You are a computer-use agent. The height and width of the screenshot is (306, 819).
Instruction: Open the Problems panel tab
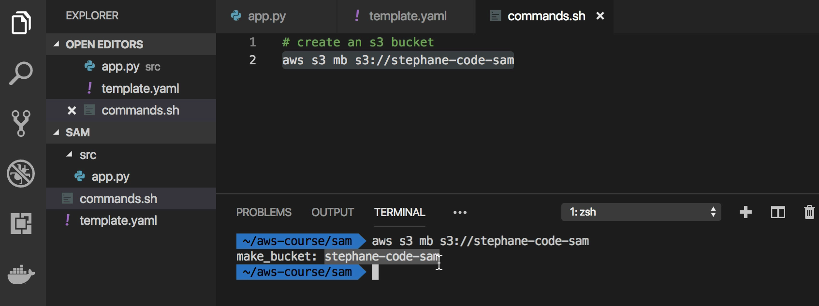[264, 212]
